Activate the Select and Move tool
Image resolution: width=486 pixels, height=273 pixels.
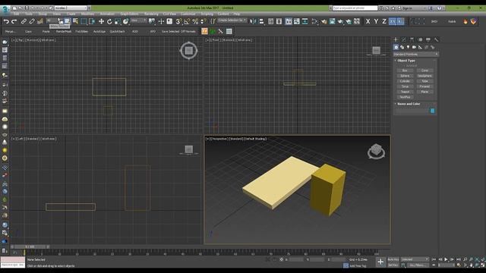101,21
